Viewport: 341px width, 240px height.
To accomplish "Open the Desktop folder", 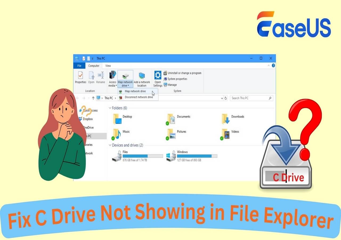I will click(123, 119).
